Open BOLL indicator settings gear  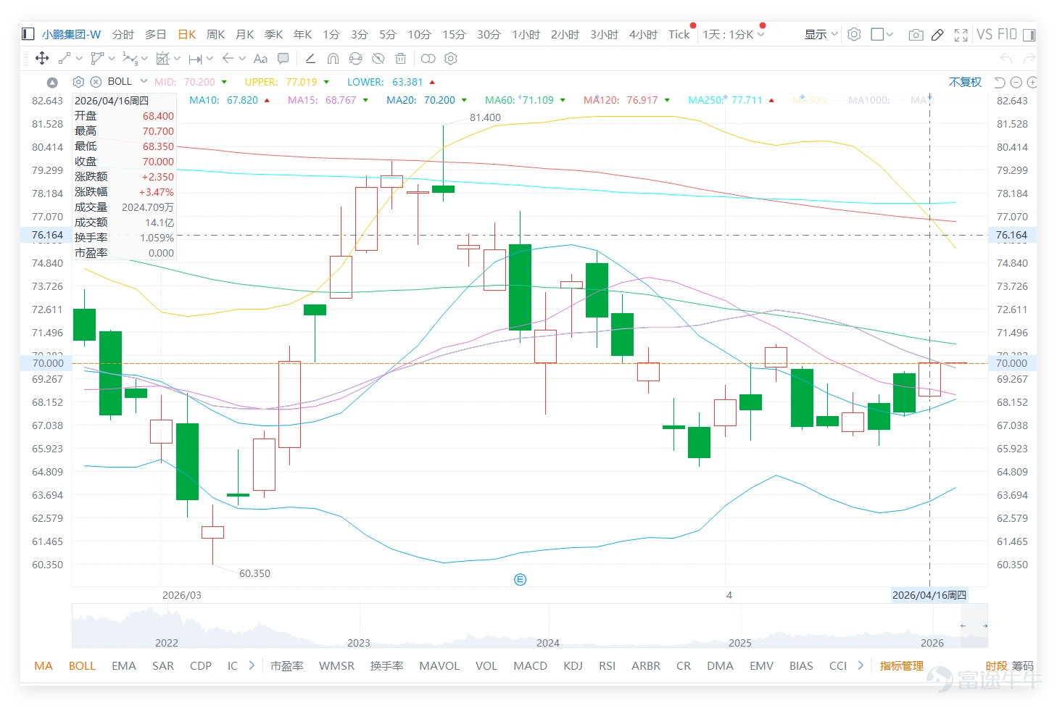pyautogui.click(x=78, y=82)
